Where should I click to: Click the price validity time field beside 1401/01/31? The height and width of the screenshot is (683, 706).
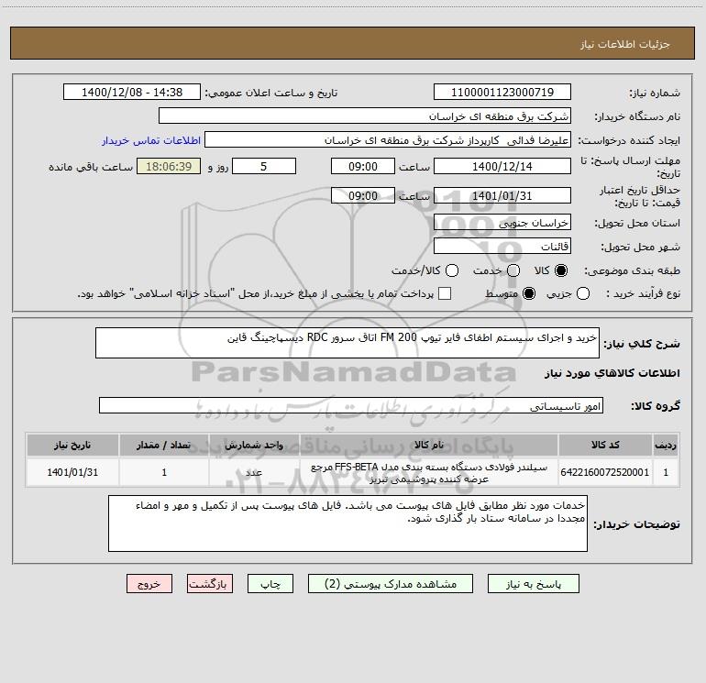[363, 196]
